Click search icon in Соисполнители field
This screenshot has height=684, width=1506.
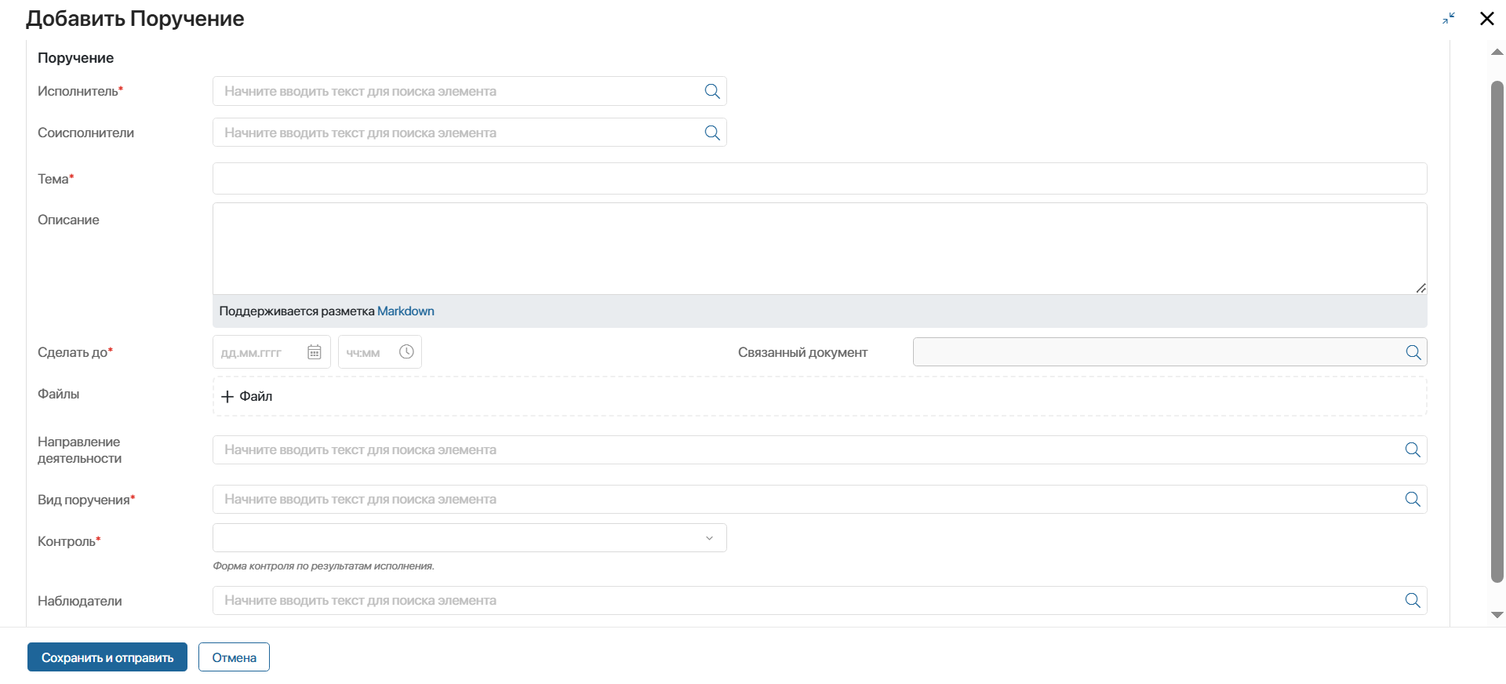pyautogui.click(x=712, y=133)
